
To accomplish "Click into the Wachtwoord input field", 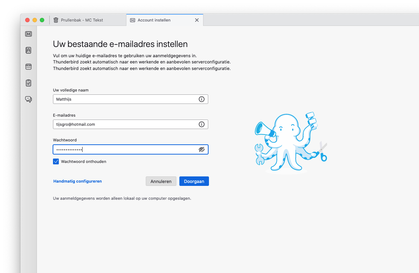I will coord(124,149).
